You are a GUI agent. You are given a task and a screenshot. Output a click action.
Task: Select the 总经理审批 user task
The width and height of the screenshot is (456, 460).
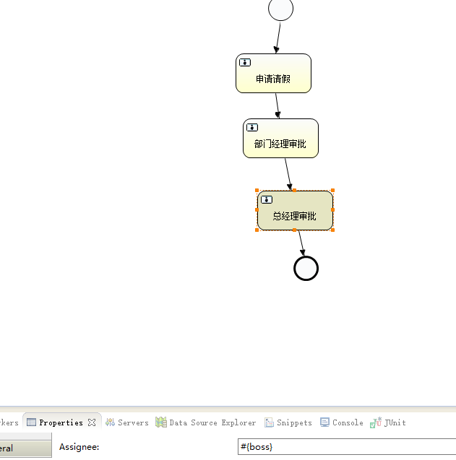click(295, 210)
